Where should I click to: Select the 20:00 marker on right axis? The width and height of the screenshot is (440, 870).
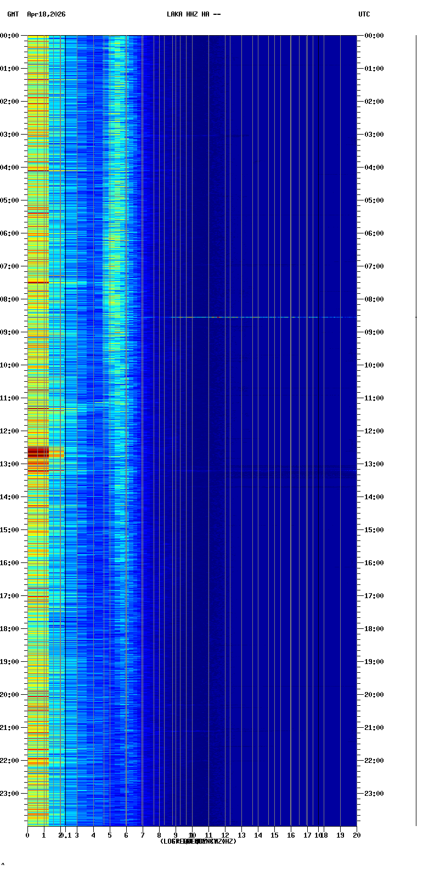(x=374, y=695)
